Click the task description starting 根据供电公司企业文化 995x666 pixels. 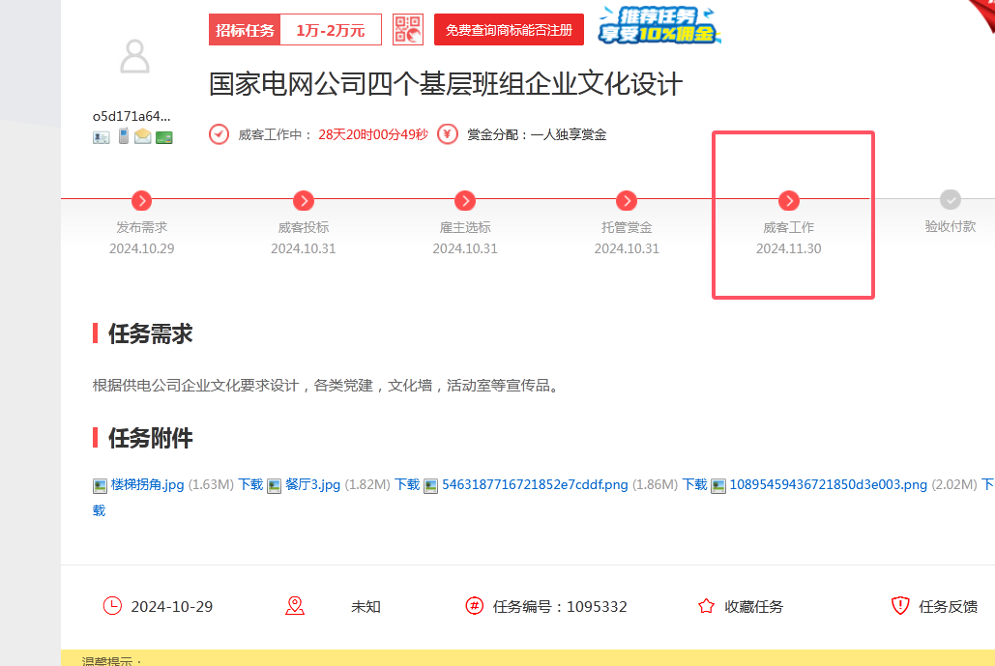328,385
